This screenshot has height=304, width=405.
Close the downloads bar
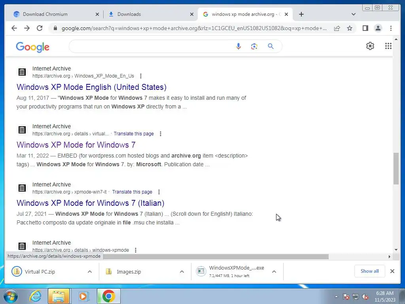(x=392, y=271)
